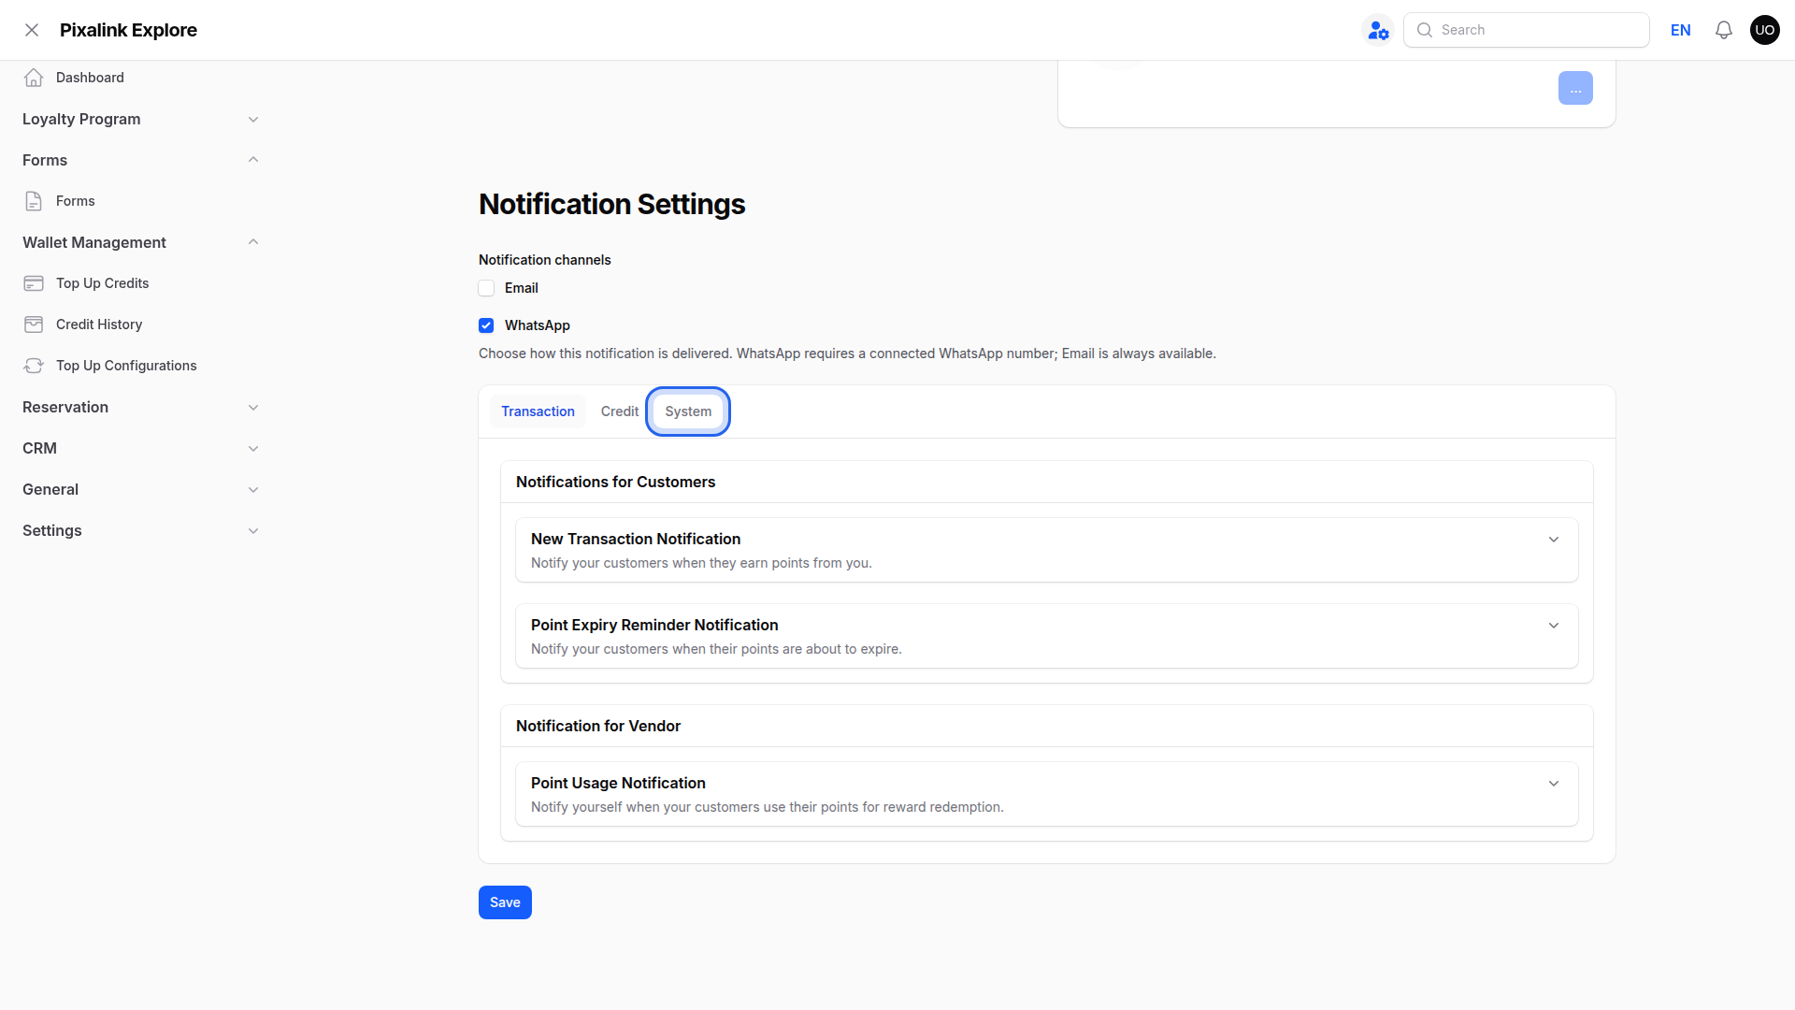
Task: Expand Point Usage Notification chevron
Action: click(1554, 784)
